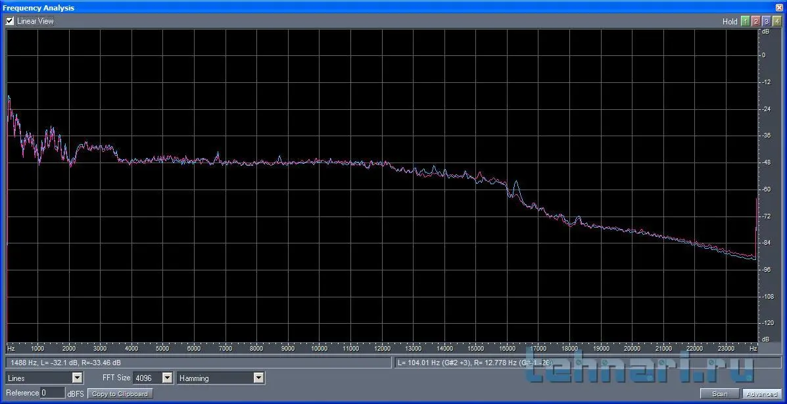Screen dimensions: 787x404
Task: Click inside the Reference dBFS input field
Action: [52, 393]
